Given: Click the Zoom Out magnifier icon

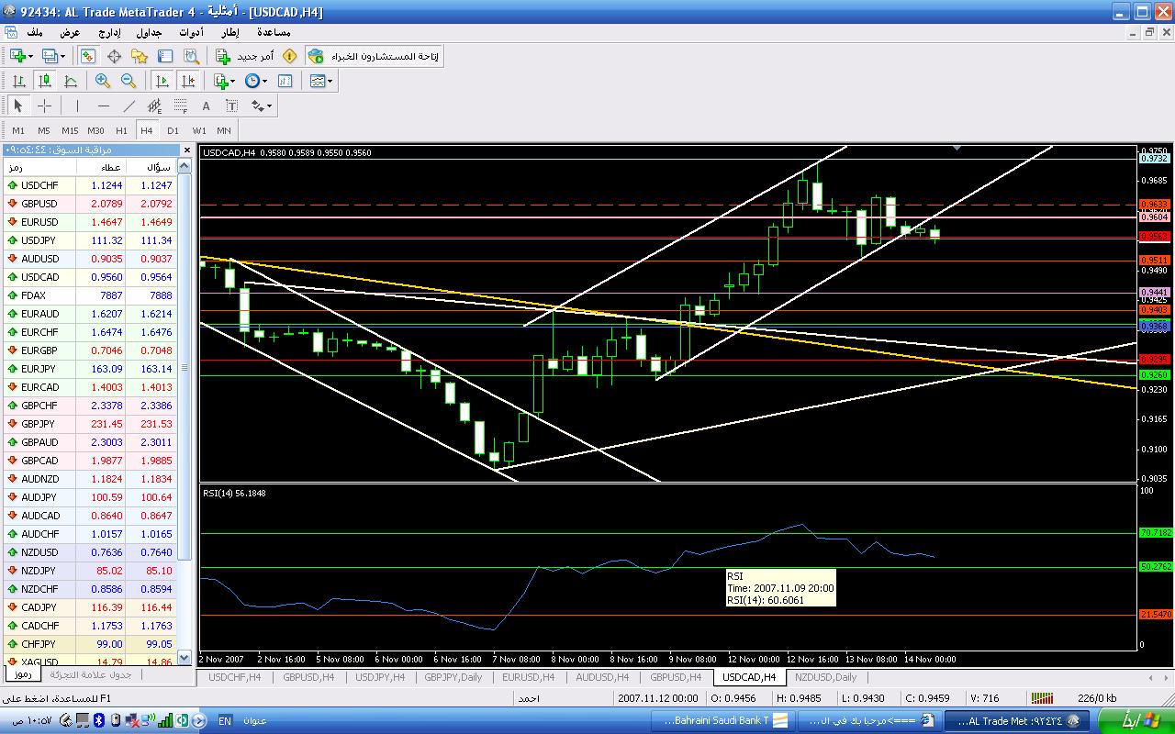Looking at the screenshot, I should 129,81.
